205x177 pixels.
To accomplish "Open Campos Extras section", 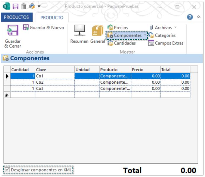I will tap(166, 43).
